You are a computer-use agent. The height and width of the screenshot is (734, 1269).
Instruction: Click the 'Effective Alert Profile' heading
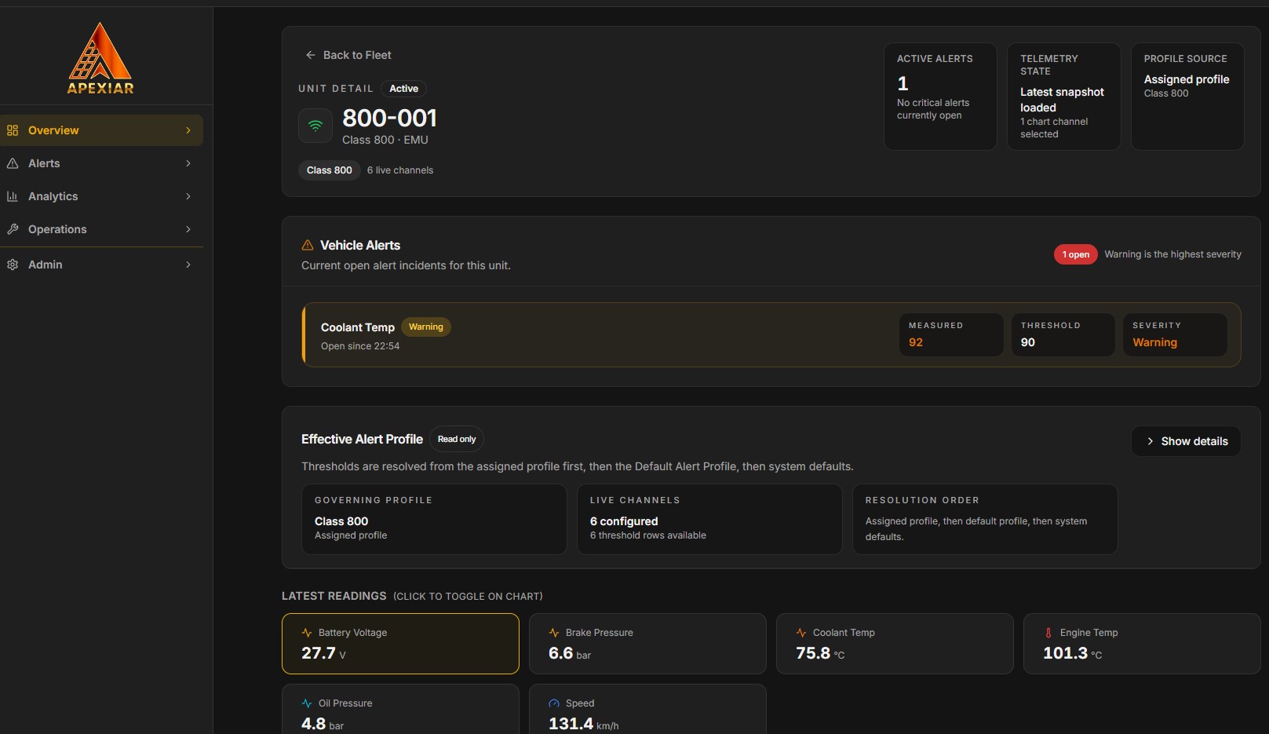(362, 440)
